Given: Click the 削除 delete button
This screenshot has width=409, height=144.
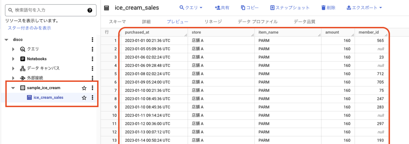Looking at the screenshot, I should [328, 7].
